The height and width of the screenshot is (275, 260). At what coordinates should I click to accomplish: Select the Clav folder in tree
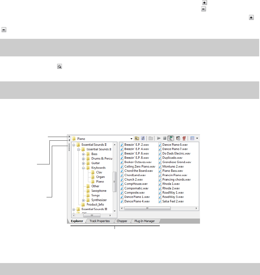click(x=99, y=172)
